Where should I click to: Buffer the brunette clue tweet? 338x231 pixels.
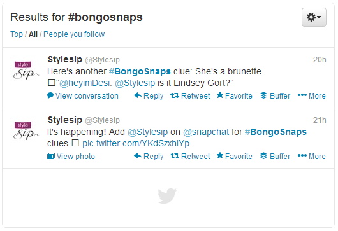pos(275,95)
